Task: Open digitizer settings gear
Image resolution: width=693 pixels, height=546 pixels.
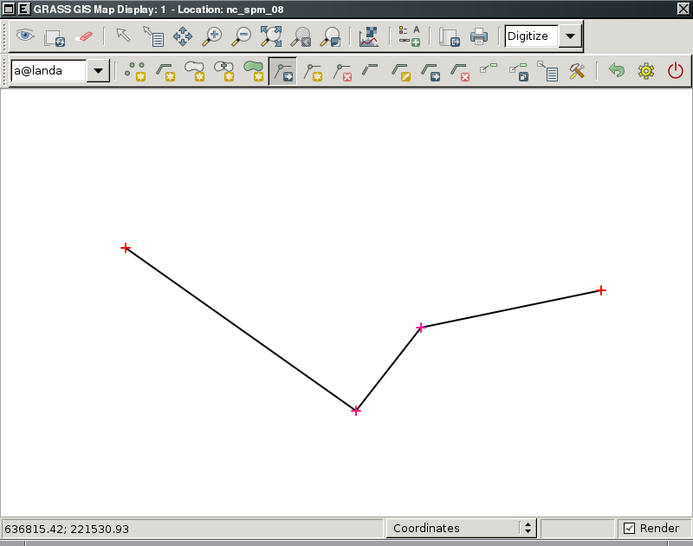Action: click(x=646, y=71)
